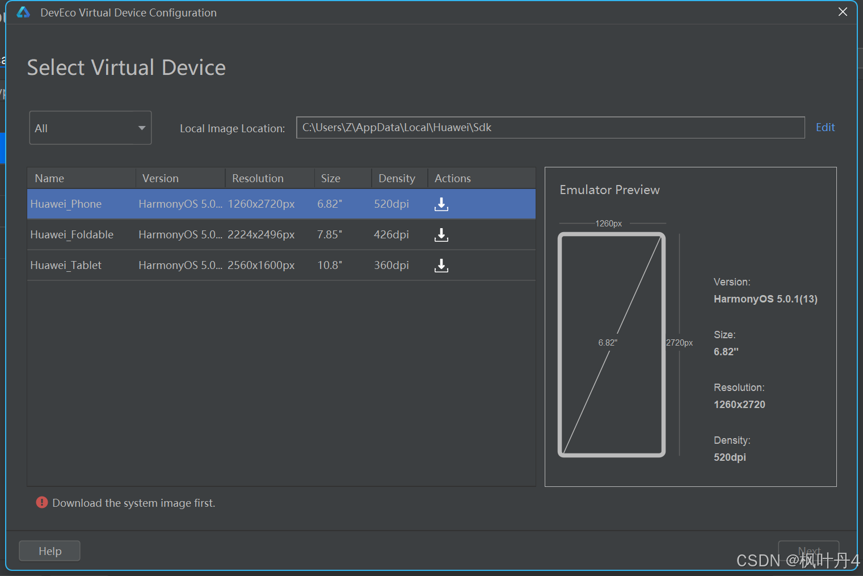Sort by Version column header
The image size is (863, 576).
161,178
